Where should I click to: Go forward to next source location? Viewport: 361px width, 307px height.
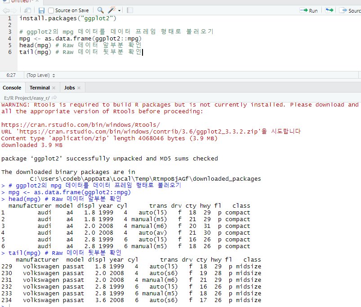[x=13, y=10]
